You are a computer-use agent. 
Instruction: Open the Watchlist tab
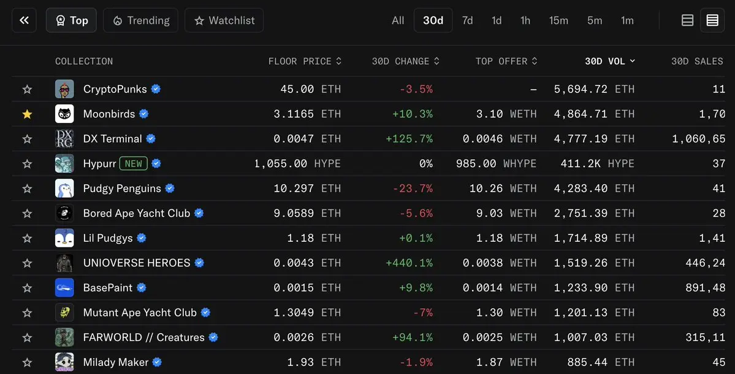[224, 20]
